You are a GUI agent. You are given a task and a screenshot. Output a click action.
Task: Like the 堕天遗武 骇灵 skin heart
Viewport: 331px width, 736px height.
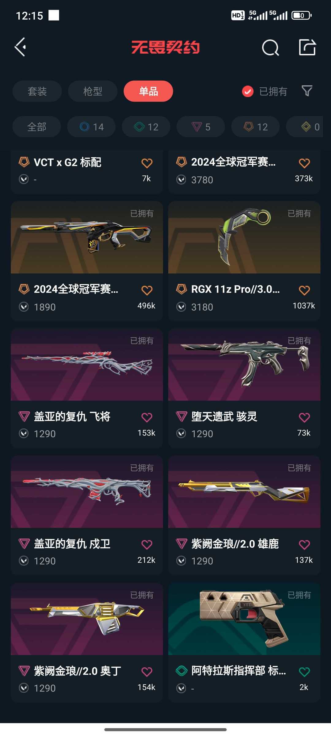[x=304, y=417]
